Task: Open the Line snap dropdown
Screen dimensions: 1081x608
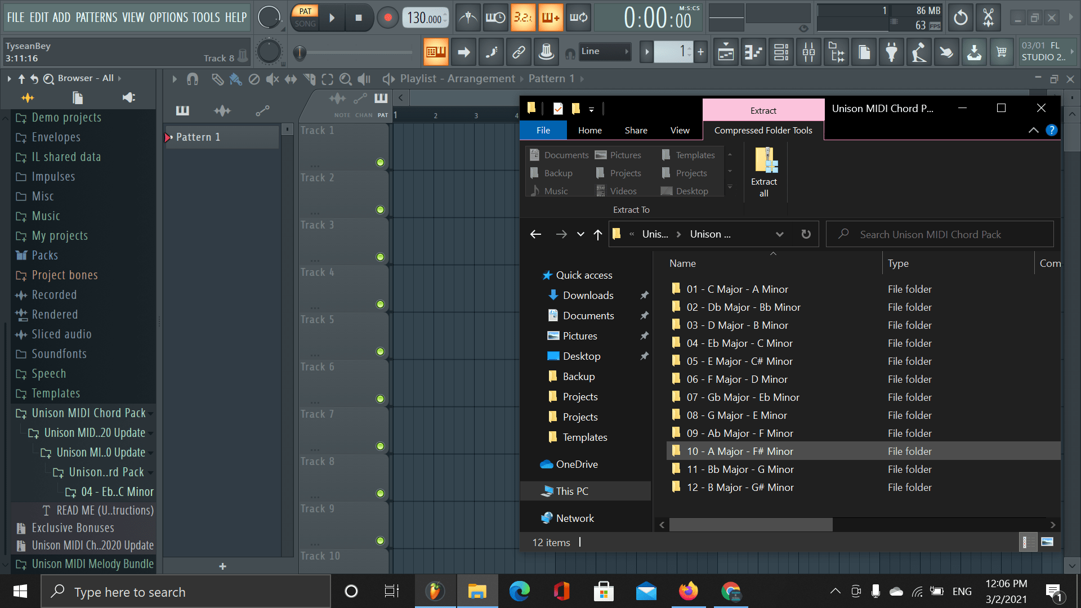Action: point(605,51)
